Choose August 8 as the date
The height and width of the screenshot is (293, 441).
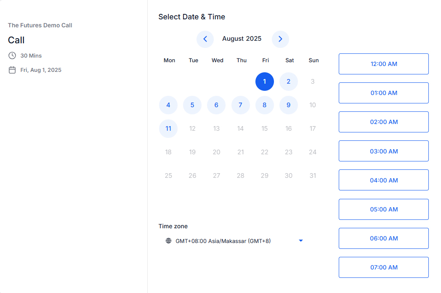click(x=265, y=105)
